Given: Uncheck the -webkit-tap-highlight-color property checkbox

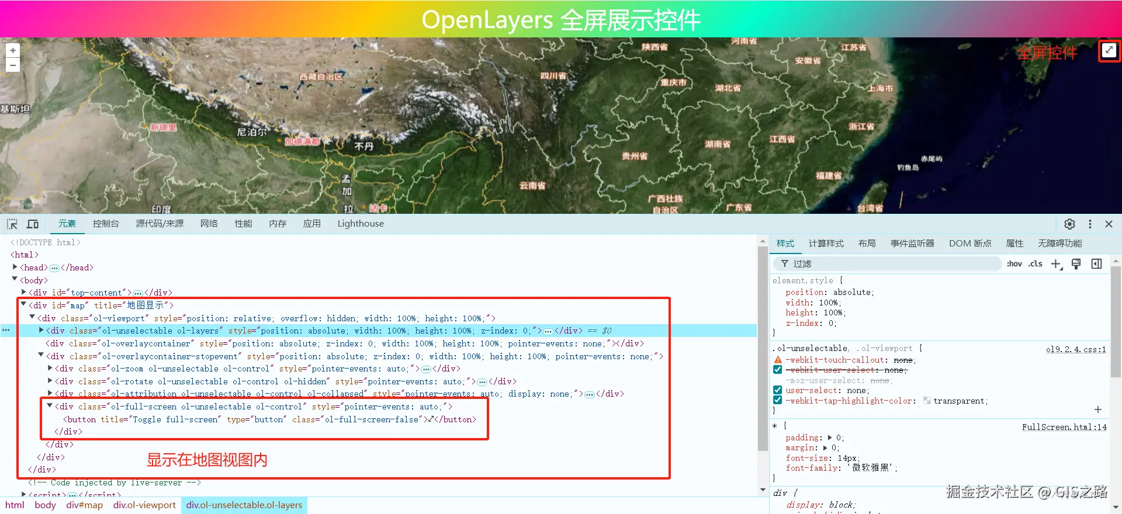Looking at the screenshot, I should [x=778, y=400].
